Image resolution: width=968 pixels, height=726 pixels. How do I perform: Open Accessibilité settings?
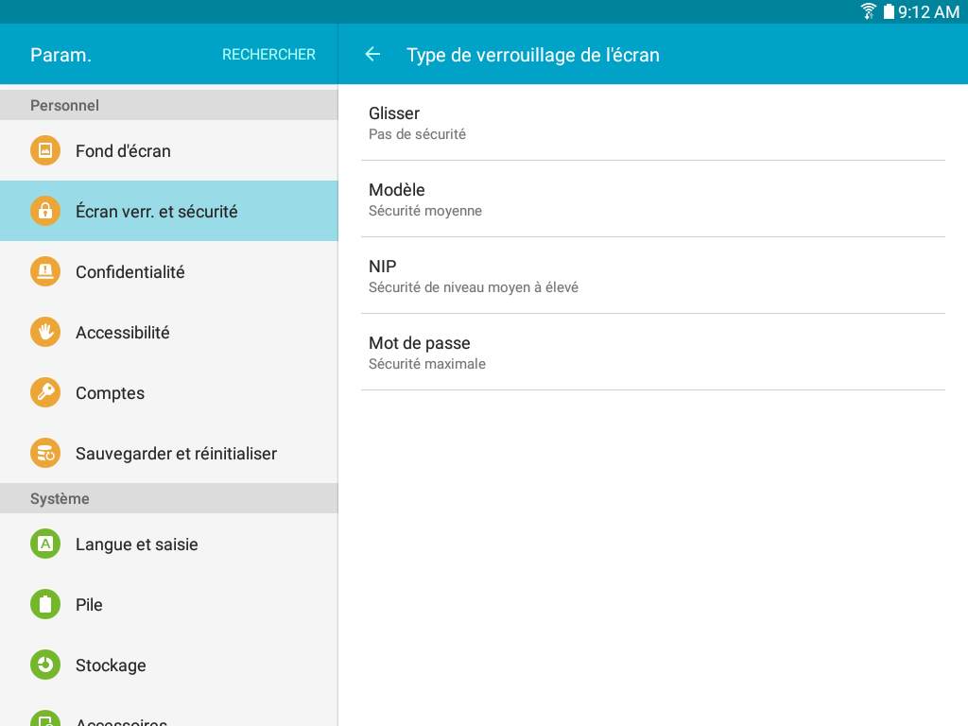point(169,332)
